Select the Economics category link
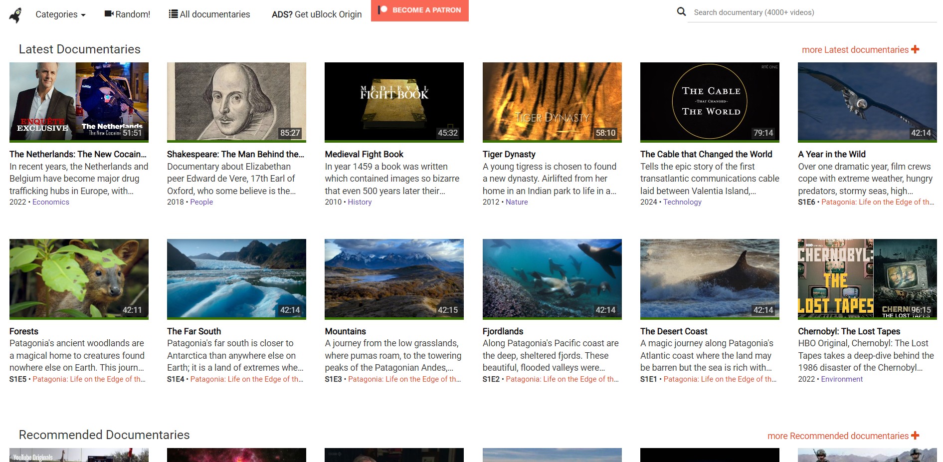Image resolution: width=943 pixels, height=462 pixels. 51,202
